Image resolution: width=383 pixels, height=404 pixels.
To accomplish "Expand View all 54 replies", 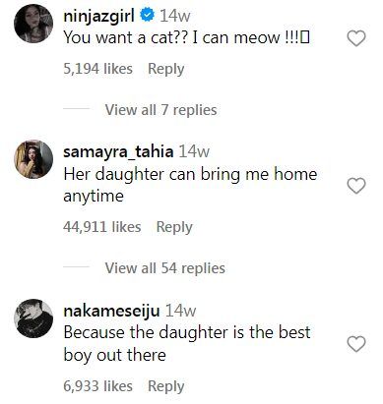I will (165, 268).
